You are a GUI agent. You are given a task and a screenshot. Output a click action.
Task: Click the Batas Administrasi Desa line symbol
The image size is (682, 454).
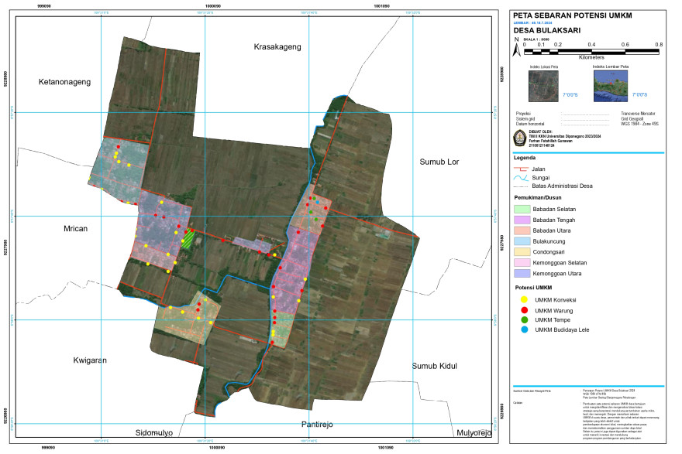[x=520, y=186]
